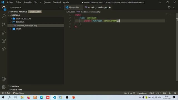Expand the Esquema section
The height and width of the screenshot is (100, 178).
pos(14,86)
